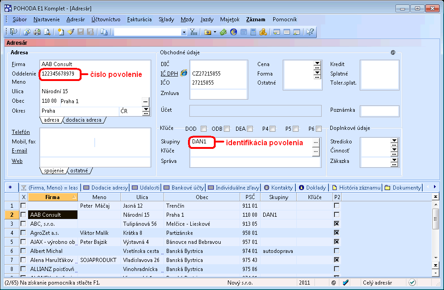Screen dimensions: 444x290
Task: Click the table vertical scrollbar thumb
Action: (435, 219)
